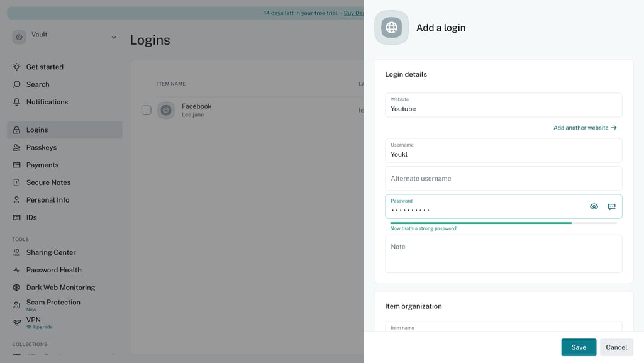Click the globe icon beside Add a login
This screenshot has width=644, height=363.
(x=391, y=28)
